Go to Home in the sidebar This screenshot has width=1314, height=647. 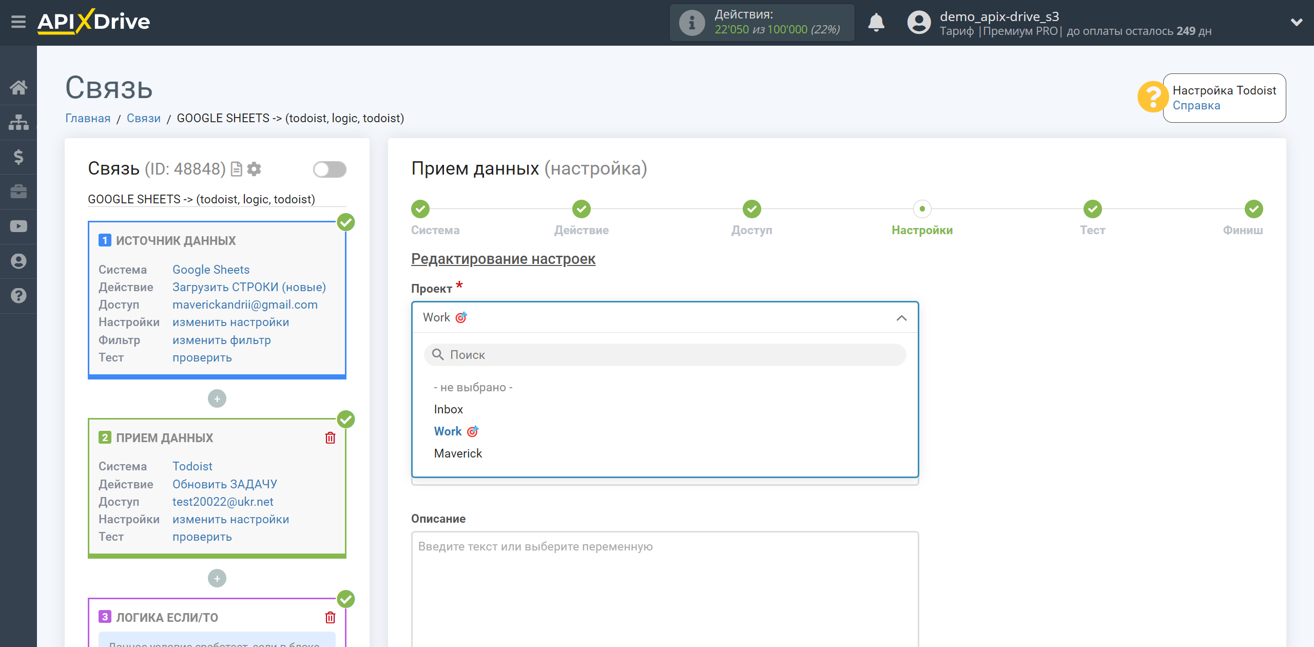tap(18, 87)
